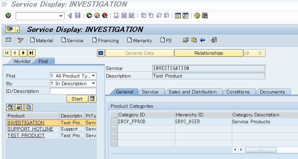Open the Sales and Distribution tab
Screen dimensions: 298x159
coord(192,92)
